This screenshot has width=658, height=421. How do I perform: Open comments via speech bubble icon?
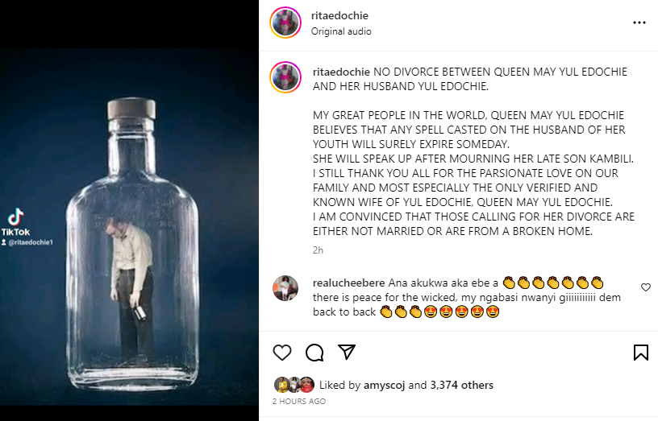coord(314,353)
